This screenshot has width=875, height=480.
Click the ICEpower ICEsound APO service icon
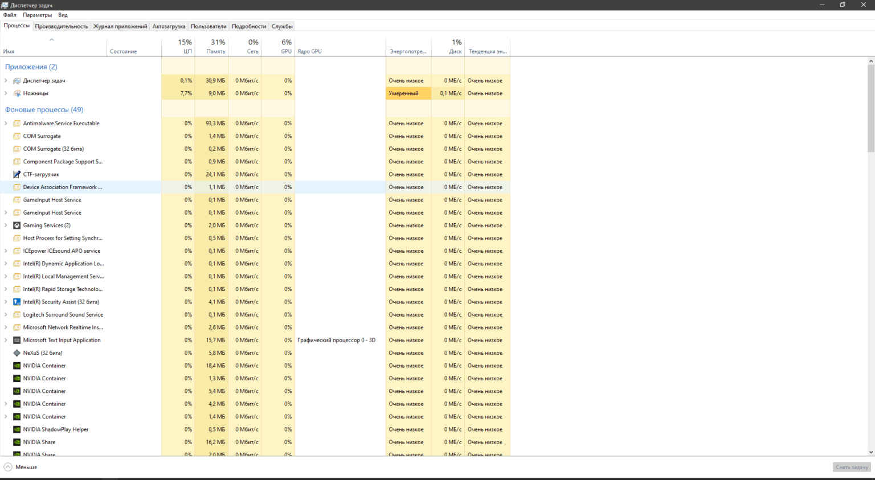click(x=17, y=251)
